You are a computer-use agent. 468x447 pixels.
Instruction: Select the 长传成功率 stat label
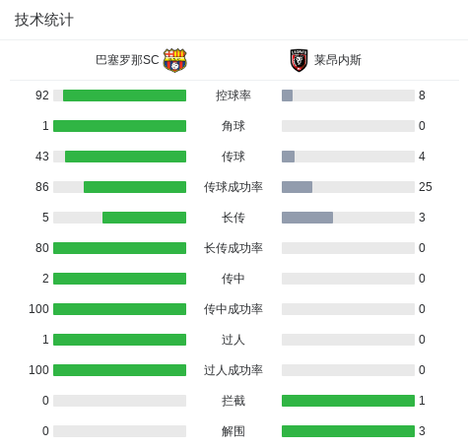tap(234, 248)
